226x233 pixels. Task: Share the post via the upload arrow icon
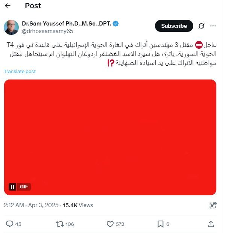tap(211, 224)
